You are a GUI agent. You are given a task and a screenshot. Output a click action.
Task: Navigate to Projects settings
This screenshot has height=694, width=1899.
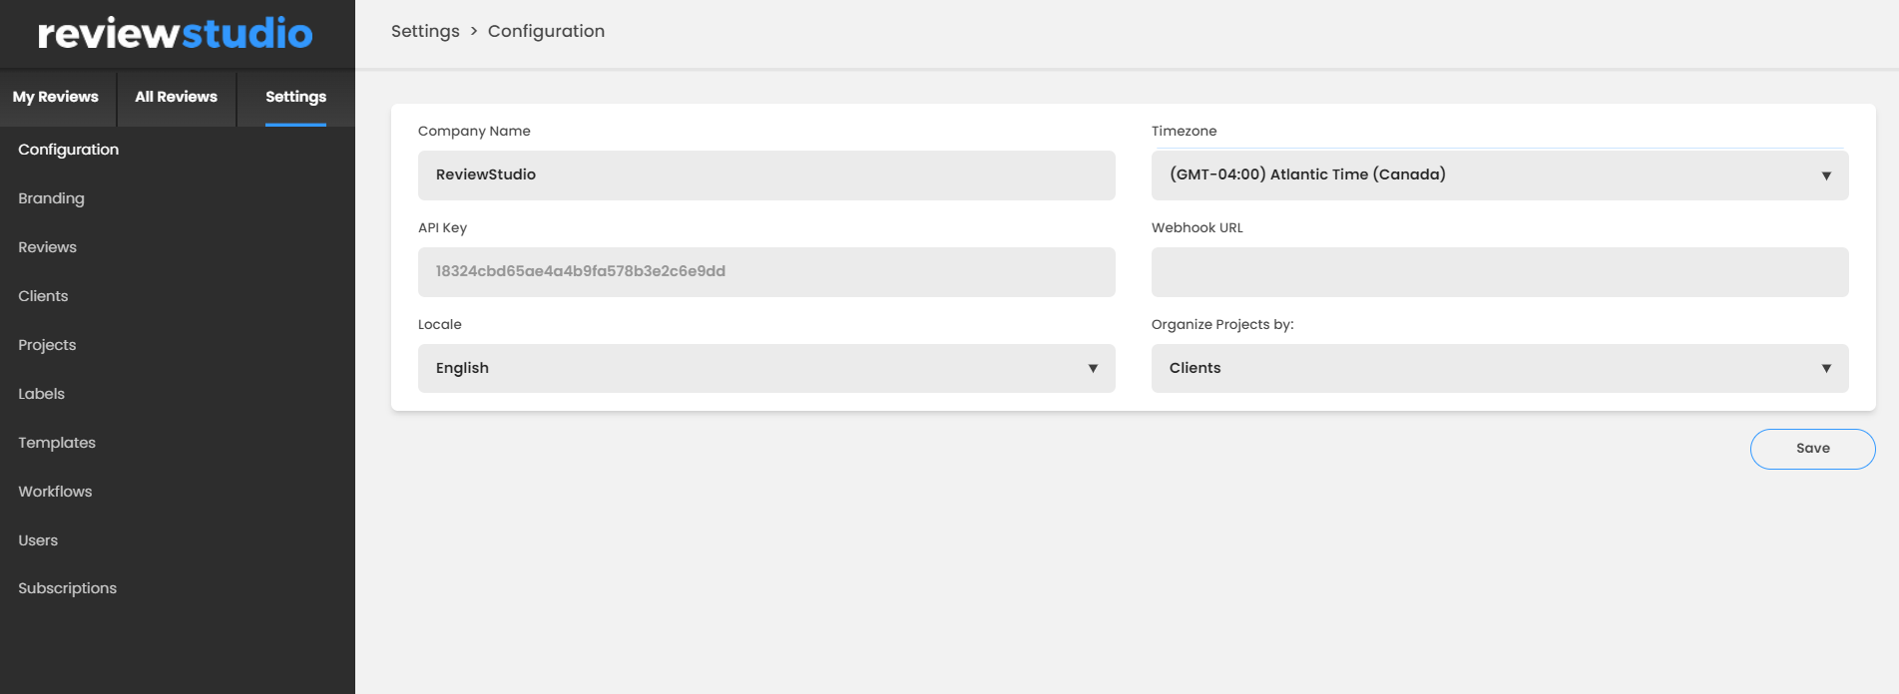47,345
